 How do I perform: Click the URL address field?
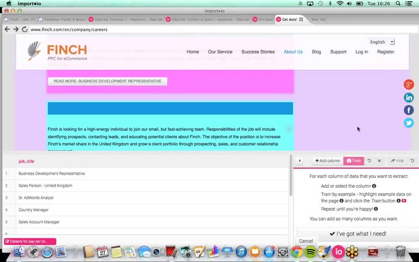click(x=223, y=29)
